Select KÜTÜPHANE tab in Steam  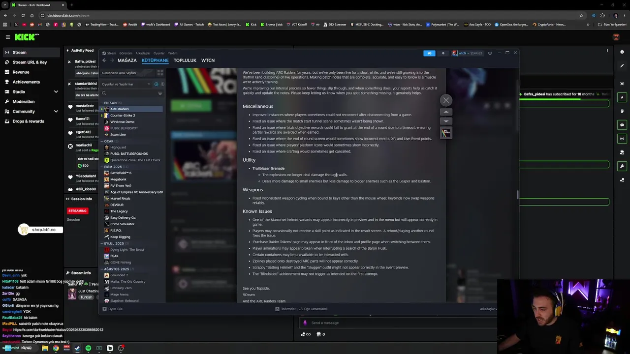click(x=155, y=60)
